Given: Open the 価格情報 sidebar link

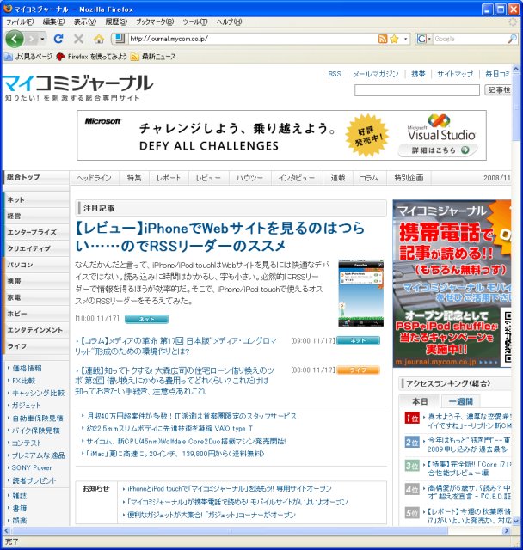Looking at the screenshot, I should 27,368.
